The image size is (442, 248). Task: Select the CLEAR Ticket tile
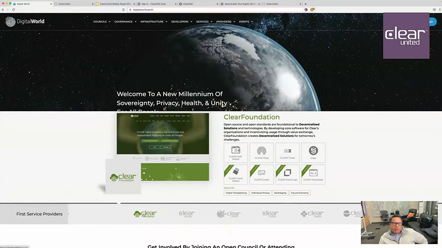[x=287, y=153]
